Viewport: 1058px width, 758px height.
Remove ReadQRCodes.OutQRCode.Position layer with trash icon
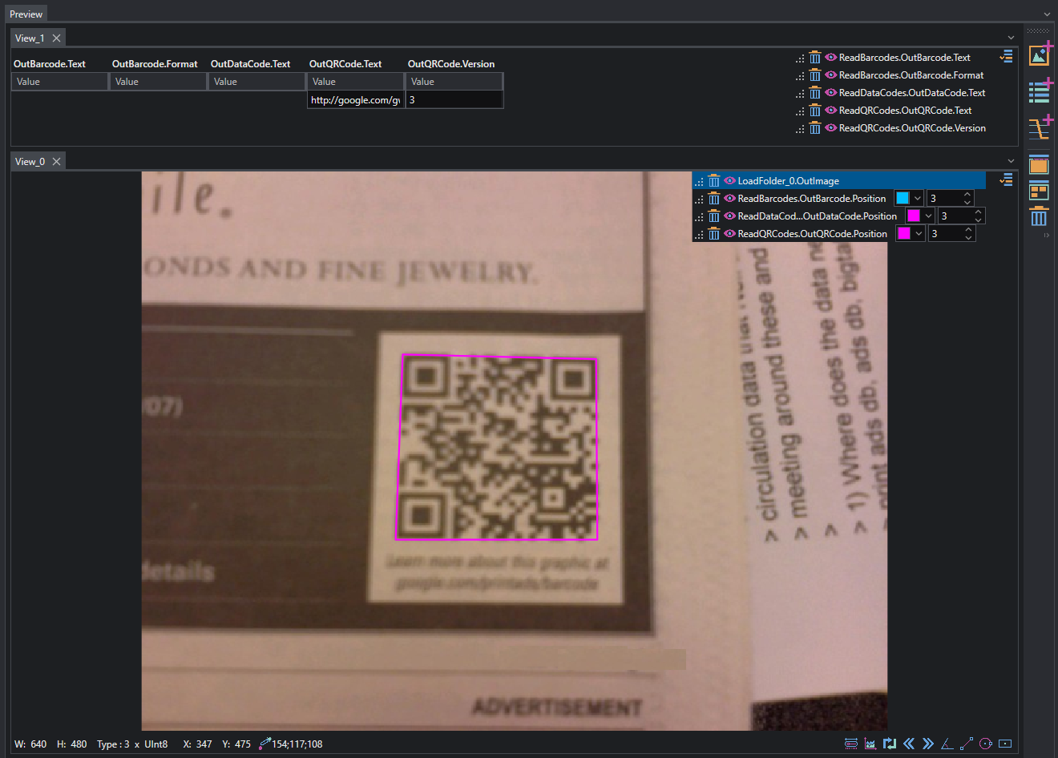click(x=714, y=234)
